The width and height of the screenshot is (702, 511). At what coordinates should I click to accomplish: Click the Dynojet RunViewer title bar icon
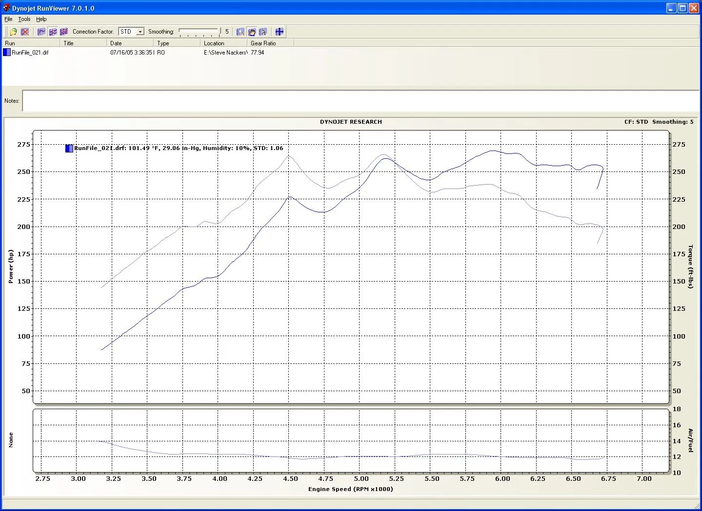(x=6, y=8)
